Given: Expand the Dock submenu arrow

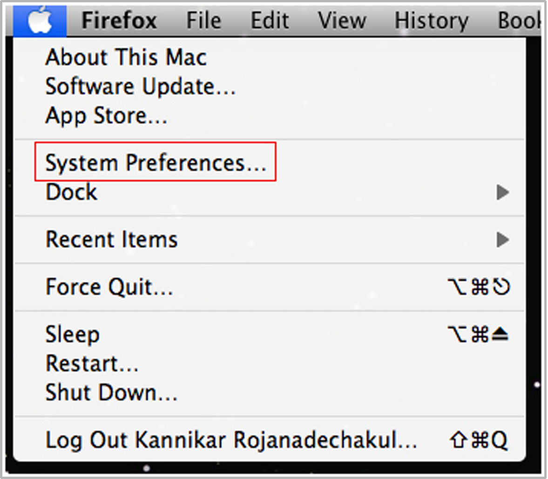Looking at the screenshot, I should [x=502, y=192].
